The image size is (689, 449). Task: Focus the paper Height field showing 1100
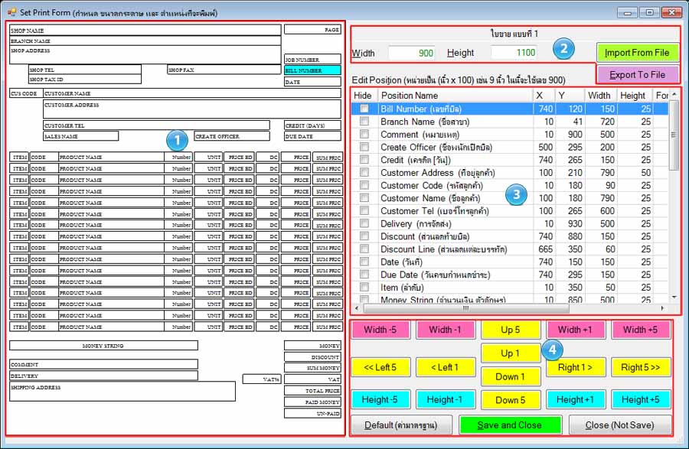coord(514,53)
